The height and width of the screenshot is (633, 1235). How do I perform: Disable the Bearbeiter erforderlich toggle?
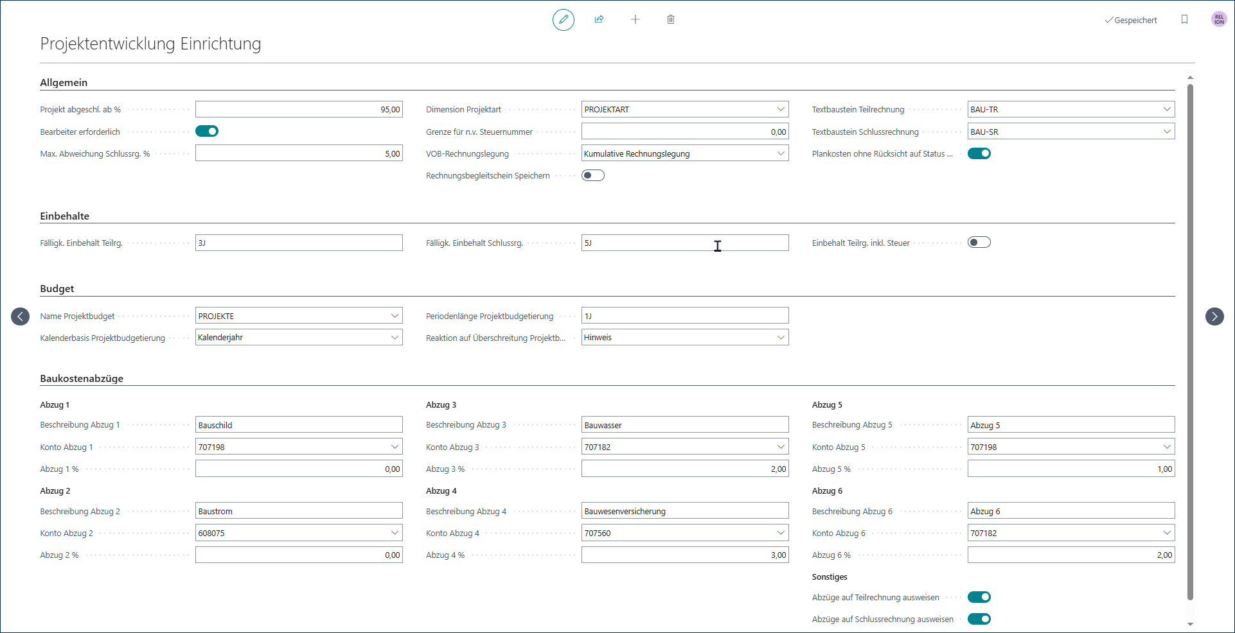pyautogui.click(x=207, y=132)
